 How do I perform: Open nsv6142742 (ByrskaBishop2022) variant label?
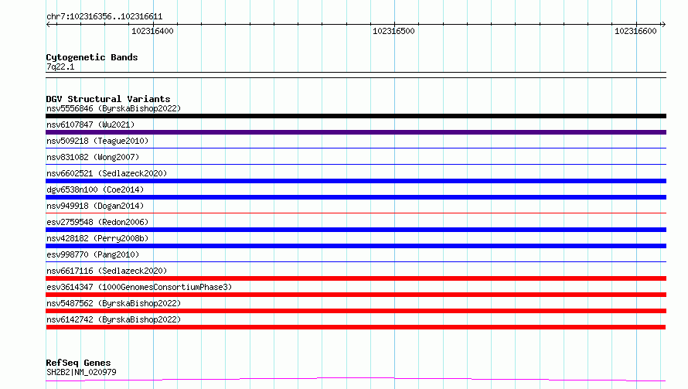[x=114, y=319]
